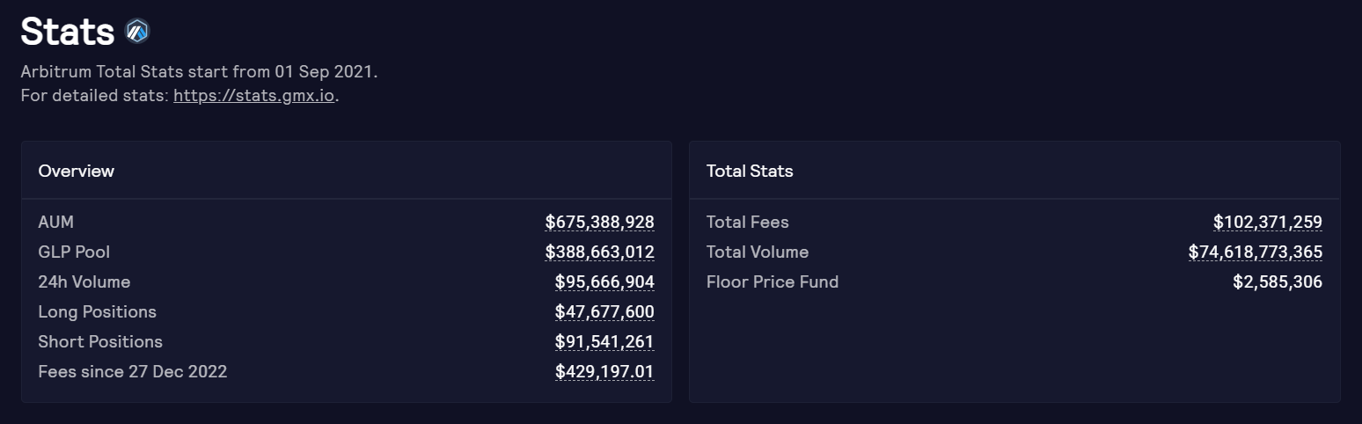Screen dimensions: 1362x424
Task: Click the Long Positions value $47,677,600
Action: point(604,311)
